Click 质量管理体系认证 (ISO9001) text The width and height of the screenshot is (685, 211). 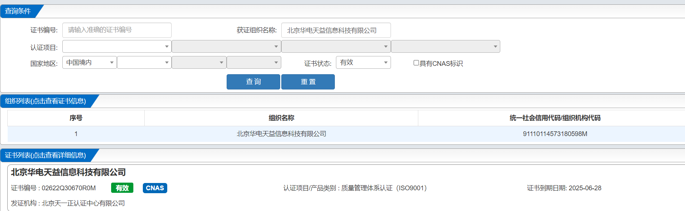click(384, 188)
